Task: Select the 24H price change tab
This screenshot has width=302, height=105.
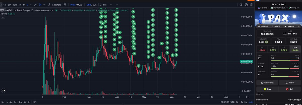Action: coord(295,49)
